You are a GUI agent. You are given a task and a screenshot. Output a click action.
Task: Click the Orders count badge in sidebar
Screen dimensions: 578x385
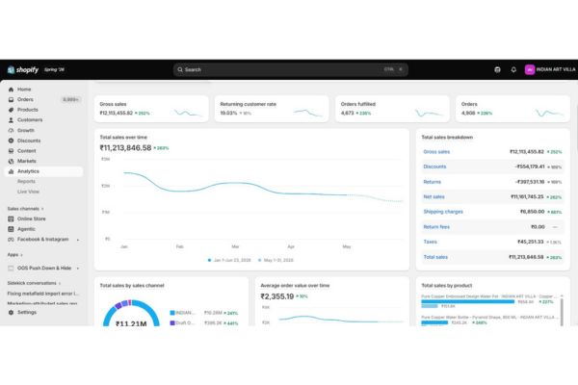pyautogui.click(x=70, y=99)
